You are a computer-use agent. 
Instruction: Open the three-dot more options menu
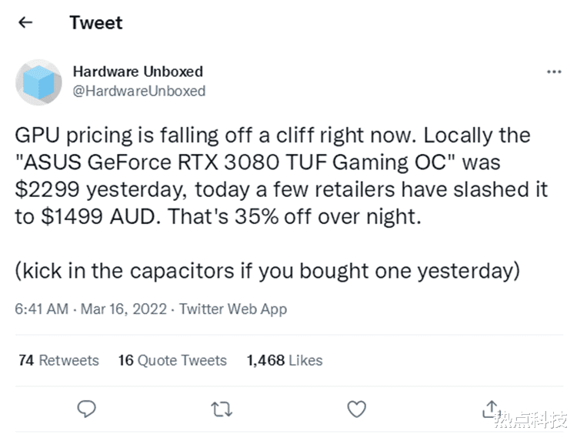[x=553, y=72]
